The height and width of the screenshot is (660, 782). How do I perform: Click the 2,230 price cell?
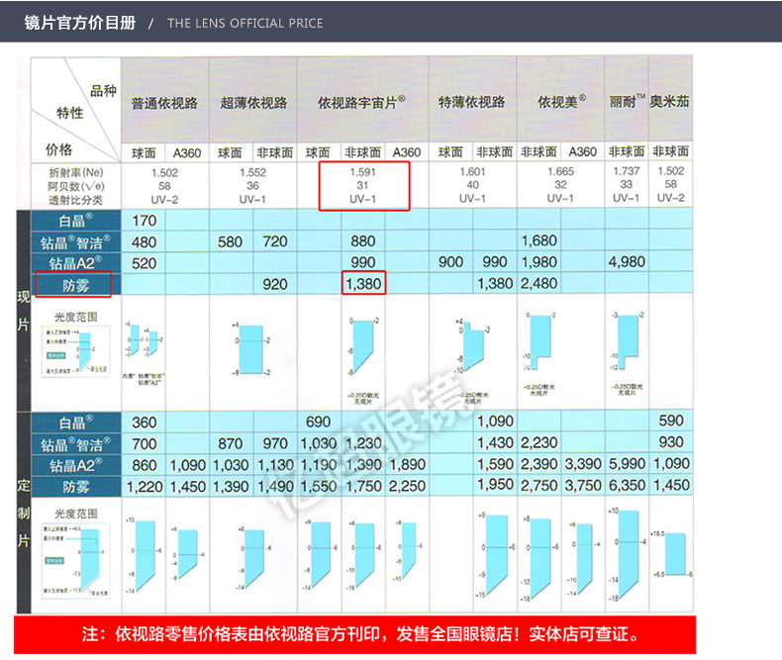539,442
